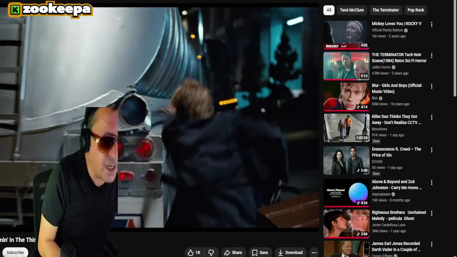Open Evanescence Price of Sin thumbnail
The height and width of the screenshot is (257, 457).
pos(346,160)
